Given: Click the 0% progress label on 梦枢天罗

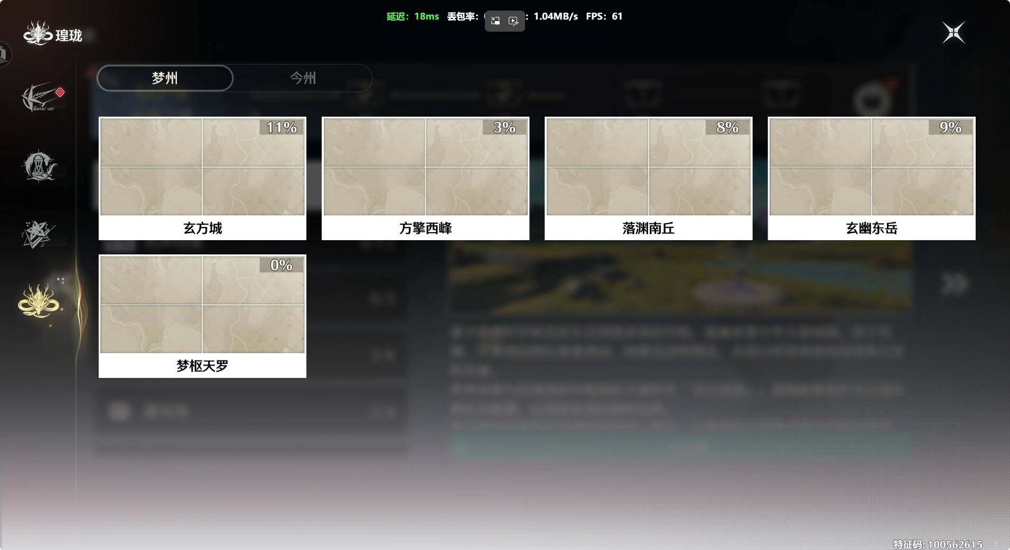Looking at the screenshot, I should 282,265.
